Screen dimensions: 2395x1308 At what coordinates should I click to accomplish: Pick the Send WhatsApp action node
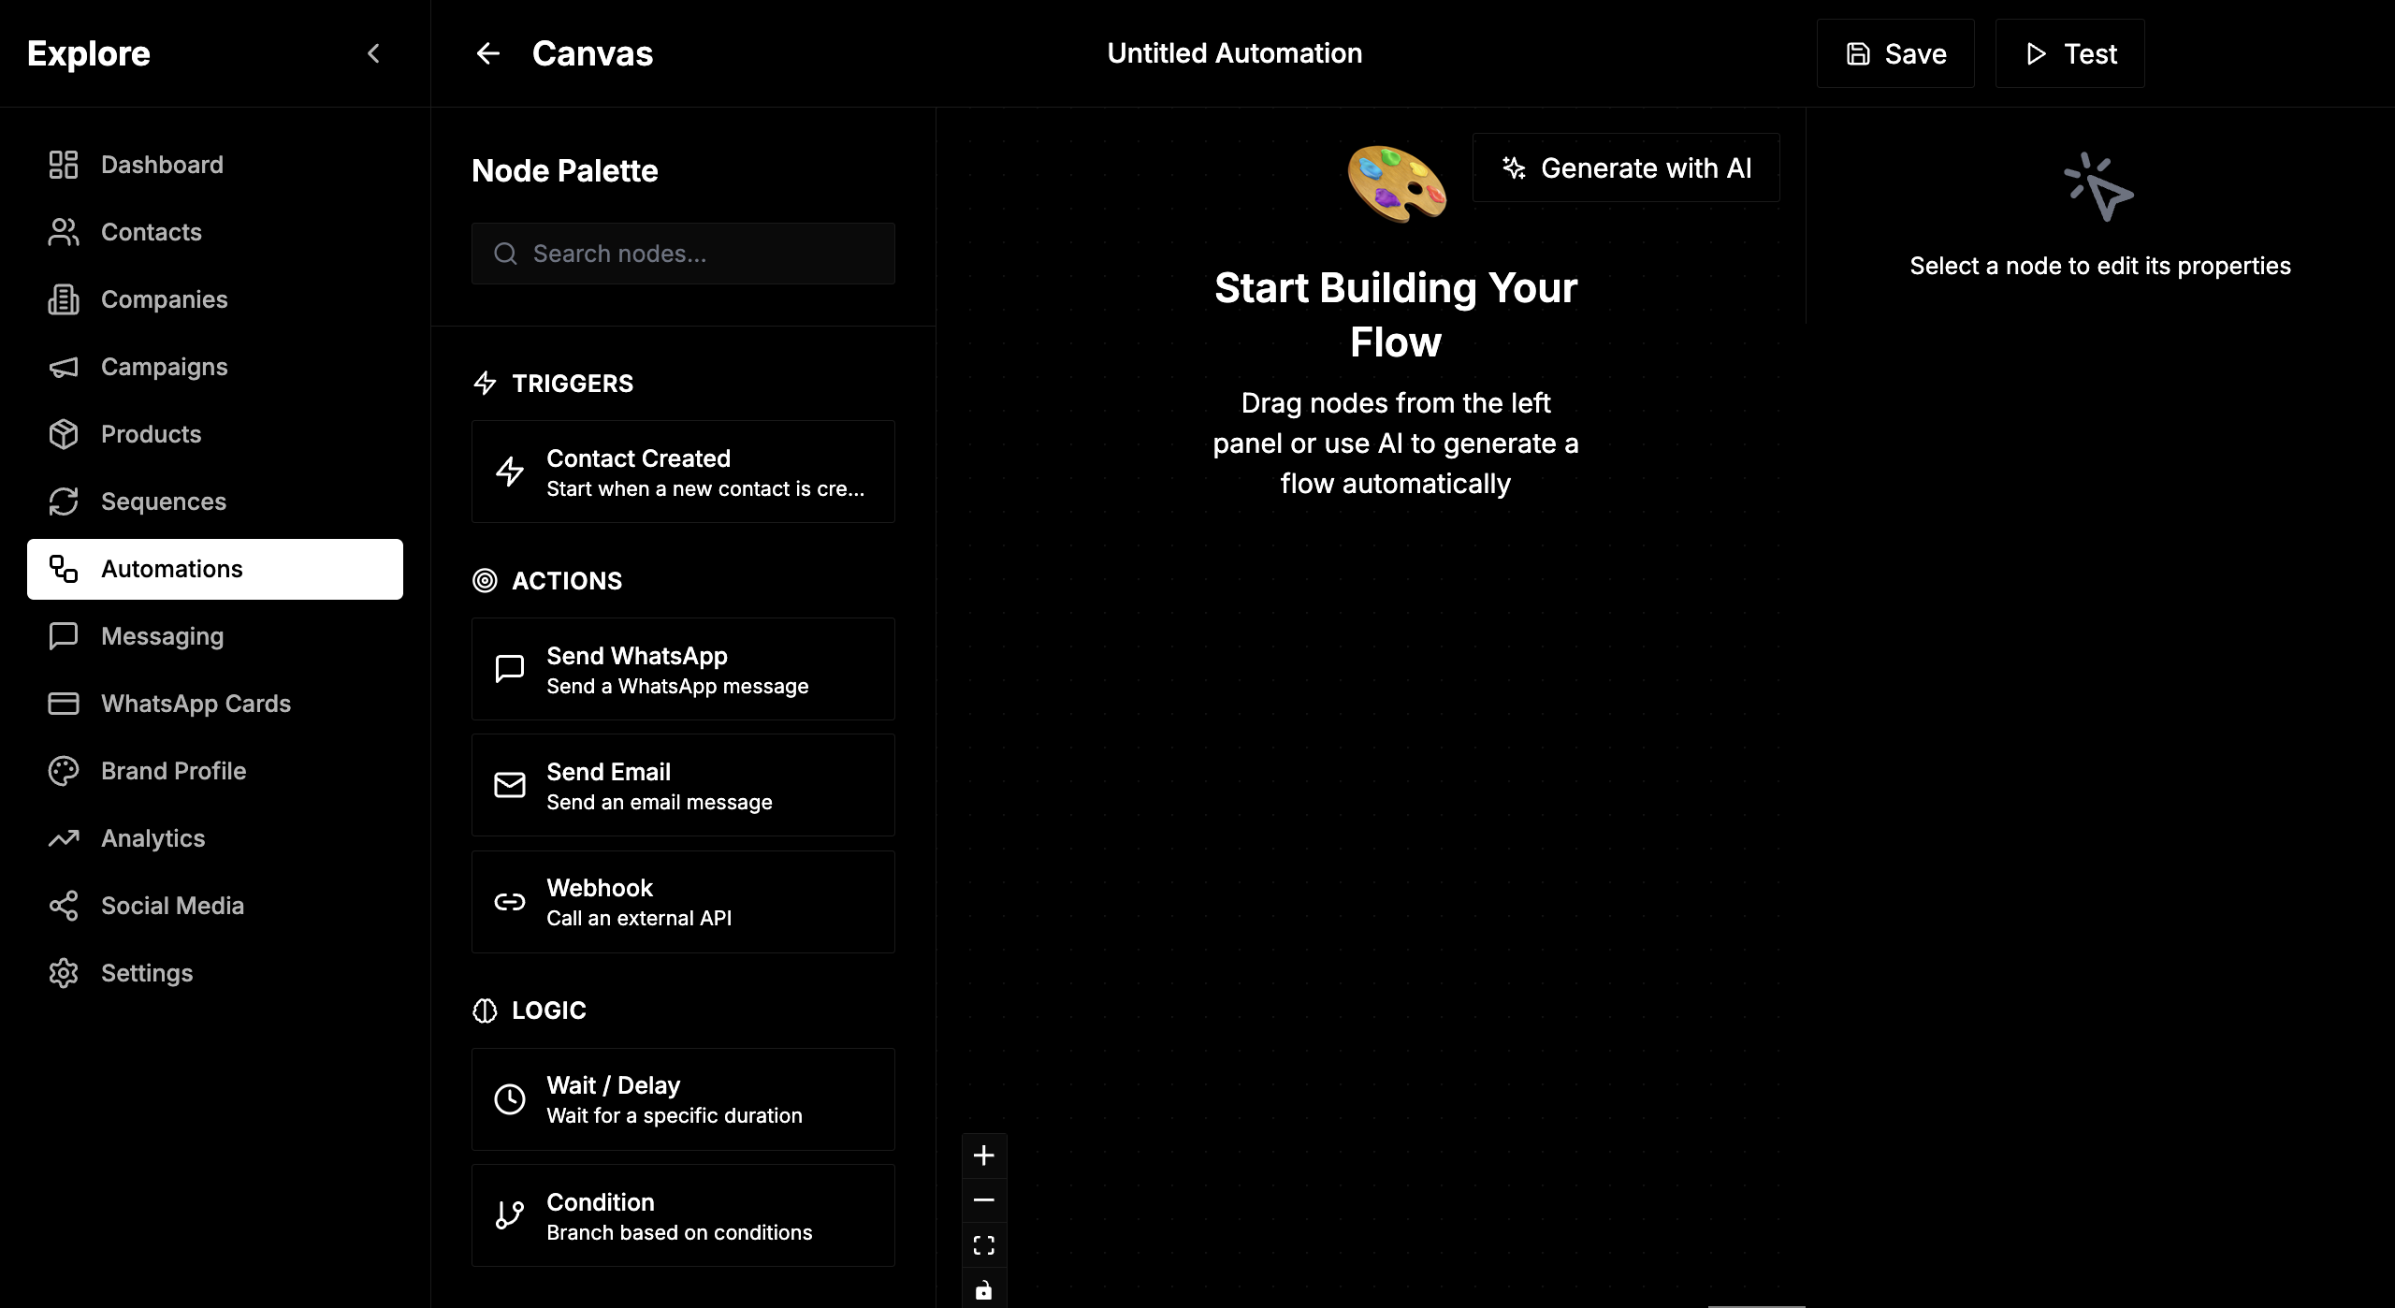pos(683,670)
